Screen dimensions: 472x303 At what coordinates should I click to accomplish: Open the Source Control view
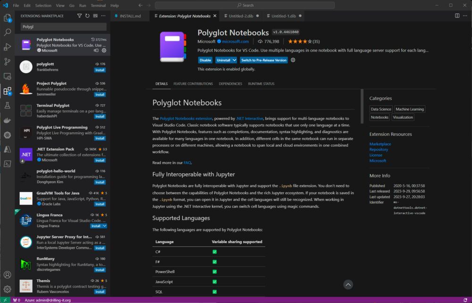[7, 62]
